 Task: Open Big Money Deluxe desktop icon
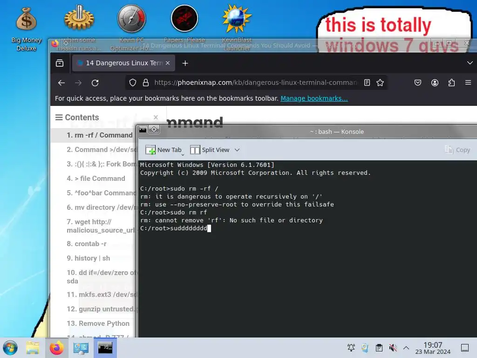[x=26, y=29]
